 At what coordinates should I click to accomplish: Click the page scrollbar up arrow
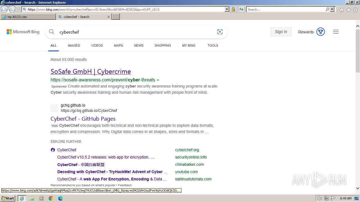pyautogui.click(x=358, y=27)
